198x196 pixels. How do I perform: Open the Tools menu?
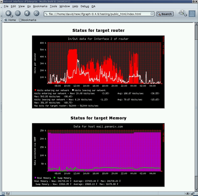pos(53,6)
